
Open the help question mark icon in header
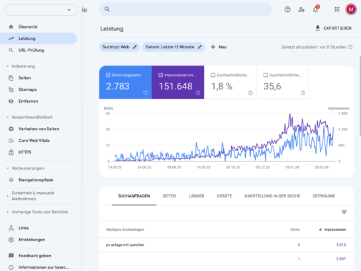click(x=287, y=9)
